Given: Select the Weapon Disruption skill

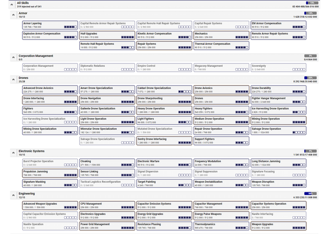Looking at the screenshot, I should [279, 183].
